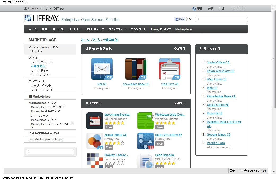The width and height of the screenshot is (276, 179).
Task: Click the scrollbar down arrow
Action: coord(274,171)
